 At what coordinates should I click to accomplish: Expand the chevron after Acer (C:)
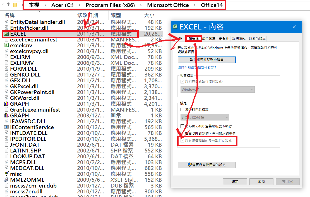80,5
